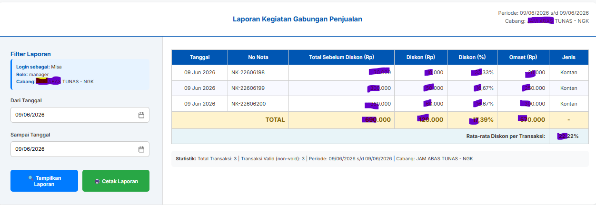Focus the Sampai Tanggal date field

(80, 149)
